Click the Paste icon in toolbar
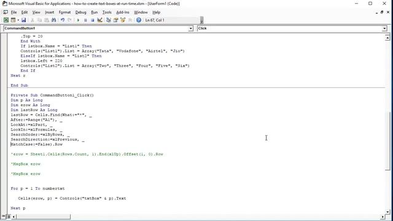Screen dimensions: 393x221 point(47,20)
